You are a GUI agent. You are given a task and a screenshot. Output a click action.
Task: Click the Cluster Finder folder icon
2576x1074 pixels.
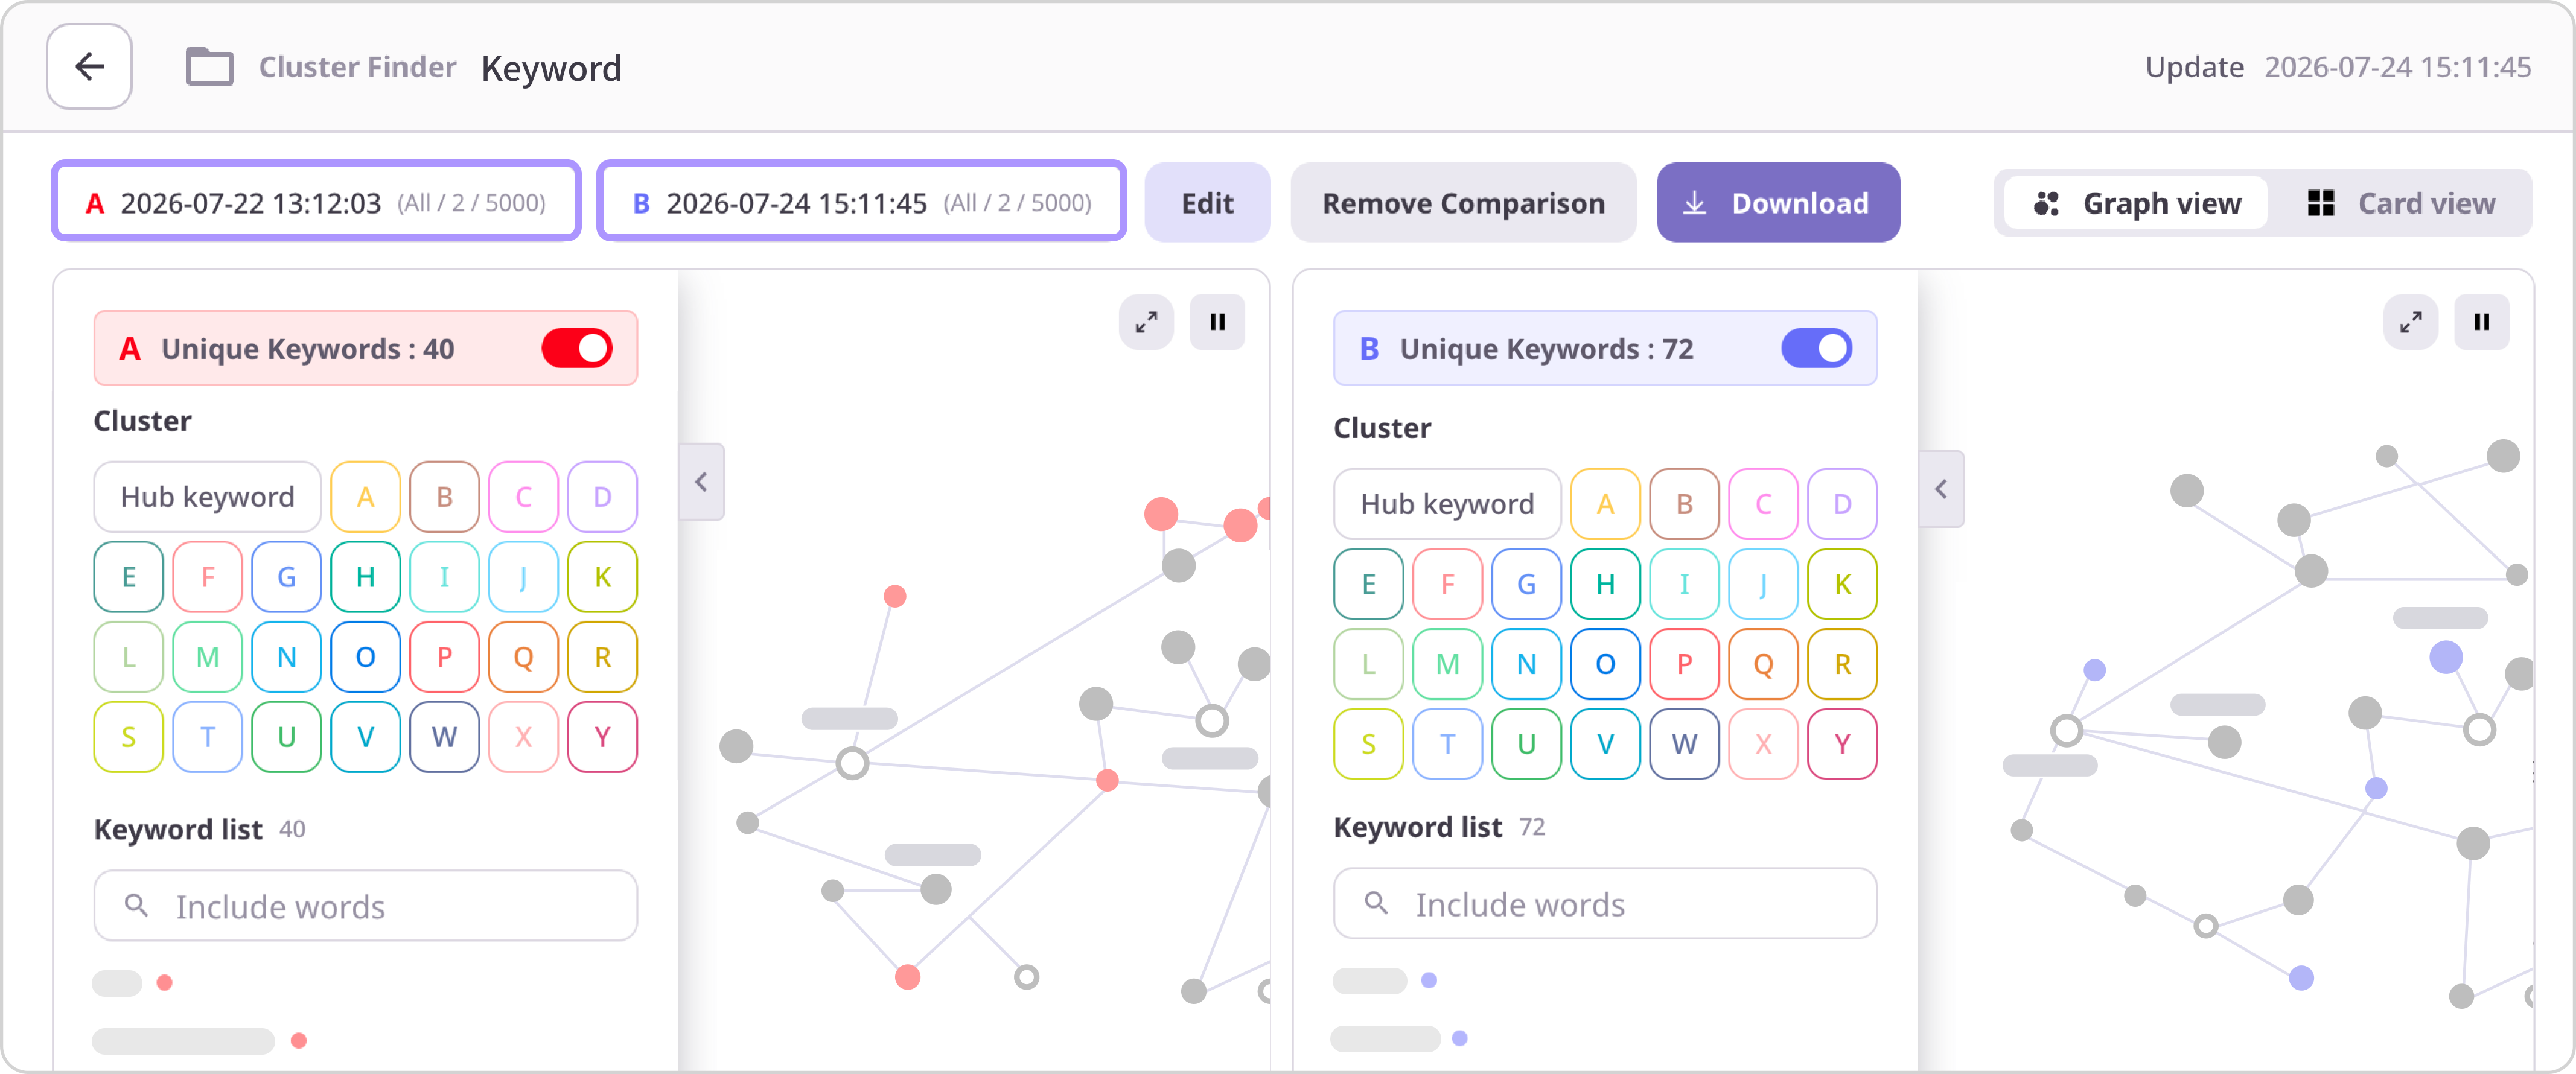pos(210,67)
